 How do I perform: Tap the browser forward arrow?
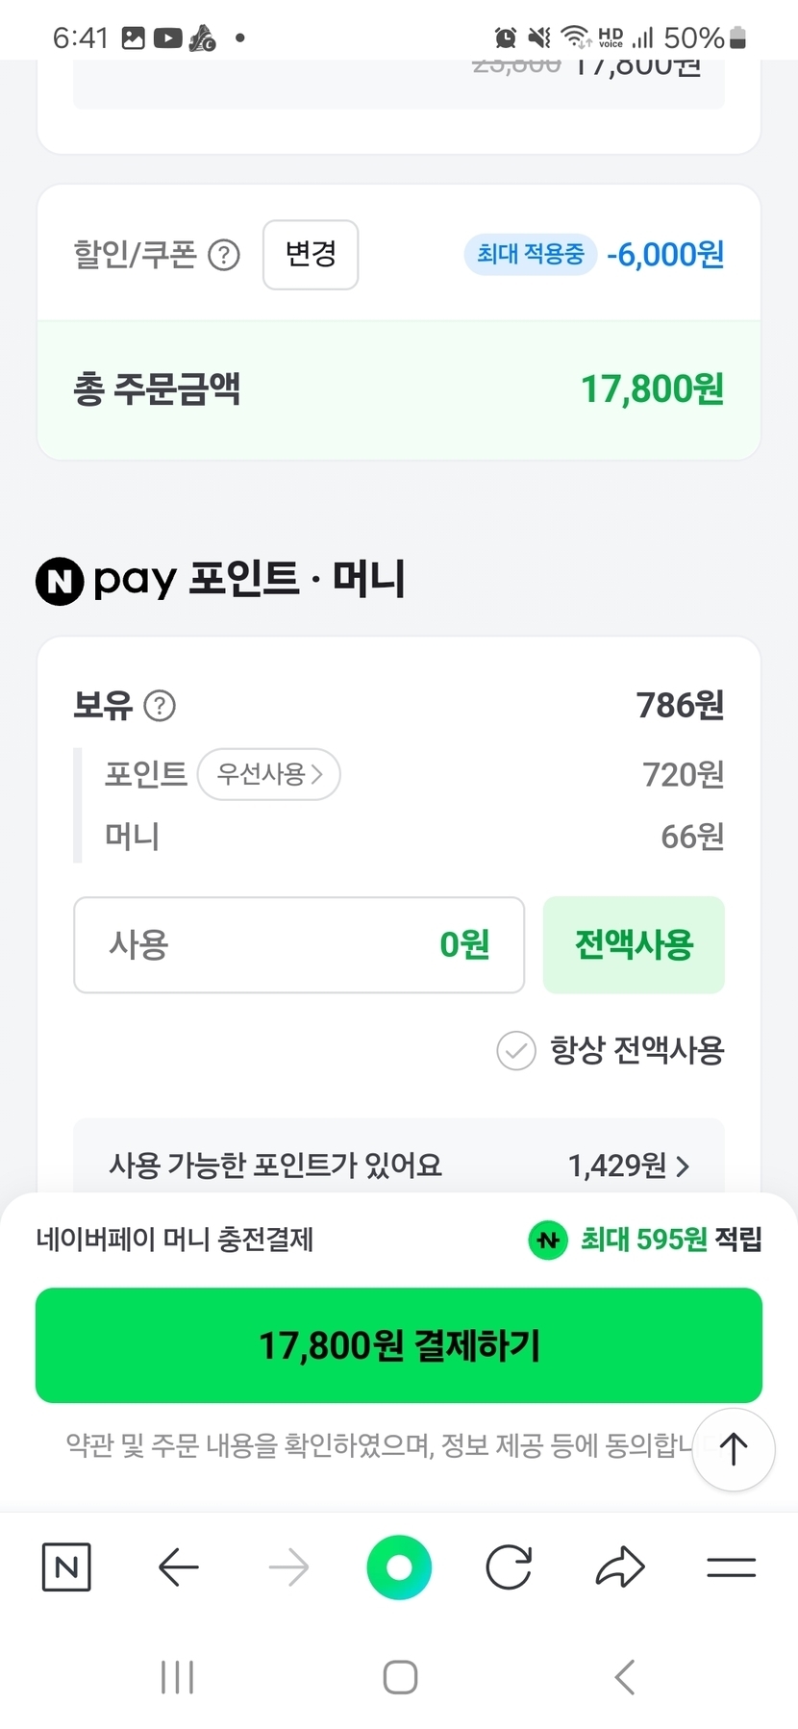click(288, 1567)
